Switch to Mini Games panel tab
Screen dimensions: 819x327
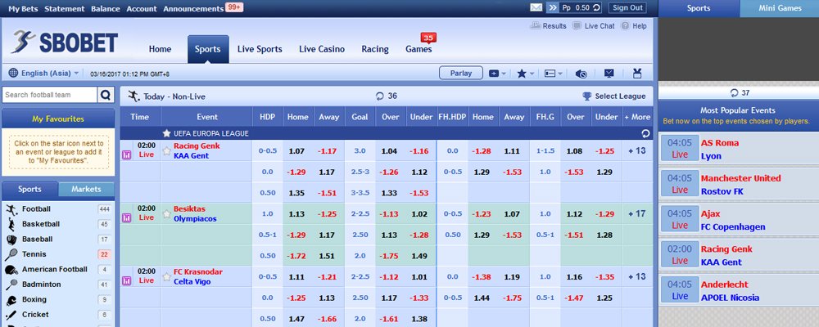pos(780,8)
